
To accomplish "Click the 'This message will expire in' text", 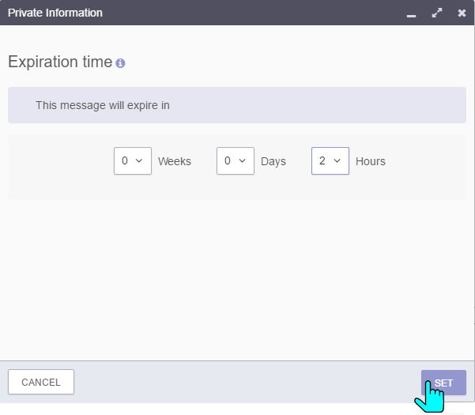I will [x=103, y=105].
